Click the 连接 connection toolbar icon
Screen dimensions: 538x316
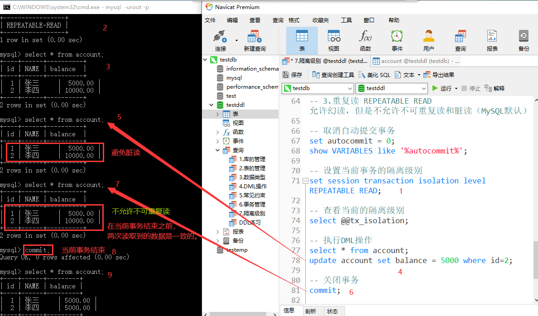[x=220, y=40]
